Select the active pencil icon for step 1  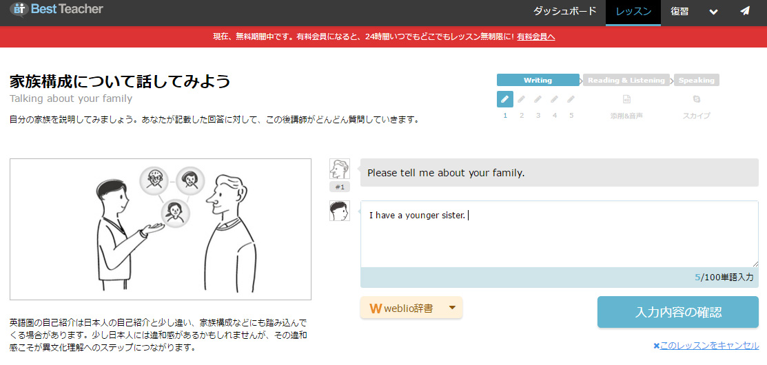point(504,99)
